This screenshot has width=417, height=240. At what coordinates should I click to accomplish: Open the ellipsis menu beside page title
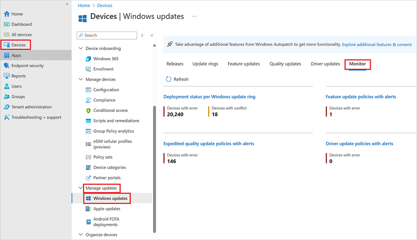195,16
